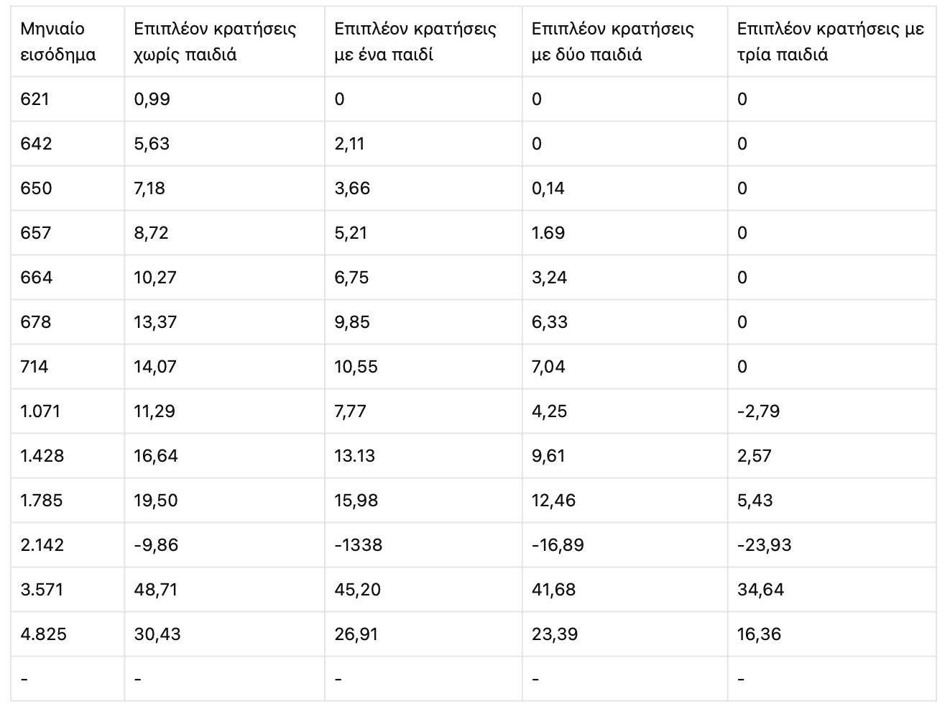Click the 'Μηνιαίο εισόδημα' column header
This screenshot has width=950, height=712.
(x=68, y=42)
